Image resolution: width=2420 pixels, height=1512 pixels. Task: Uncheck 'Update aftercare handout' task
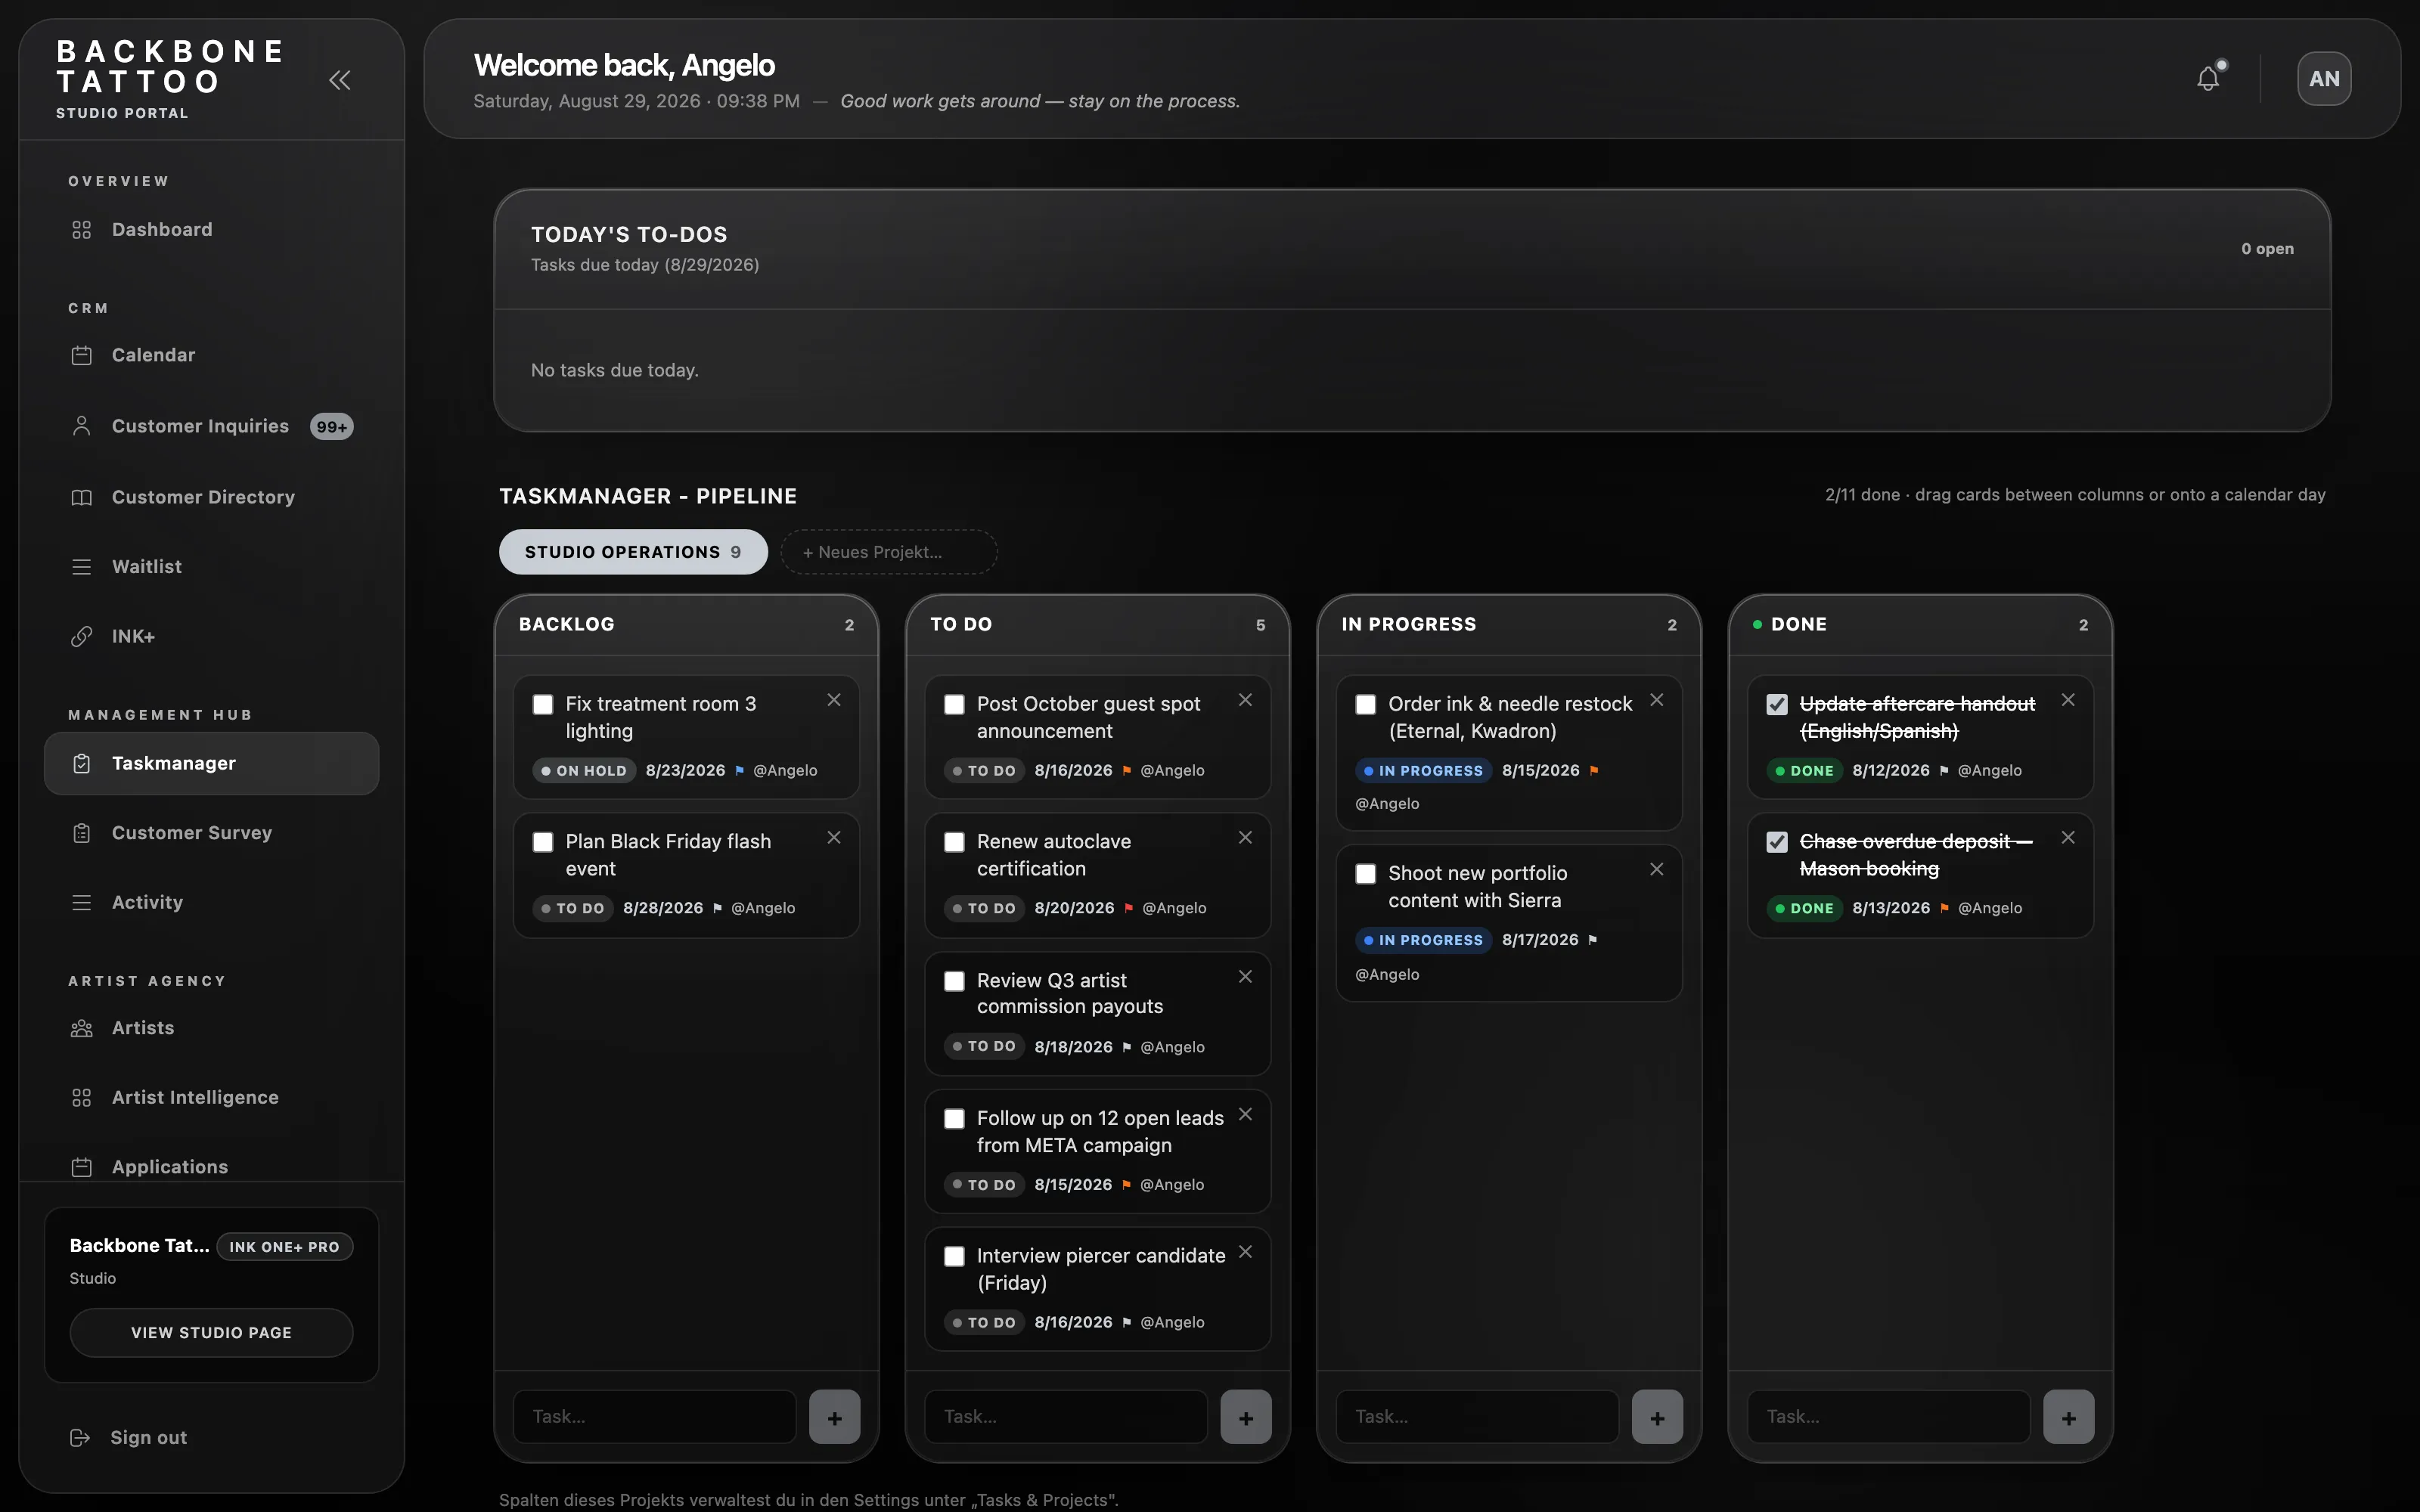pyautogui.click(x=1777, y=705)
